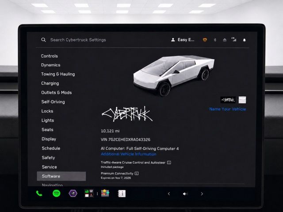Tap the large graffiti Cybertruck logo

click(127, 114)
